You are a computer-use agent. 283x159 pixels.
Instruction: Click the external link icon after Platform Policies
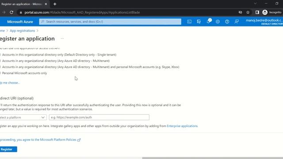(79, 140)
